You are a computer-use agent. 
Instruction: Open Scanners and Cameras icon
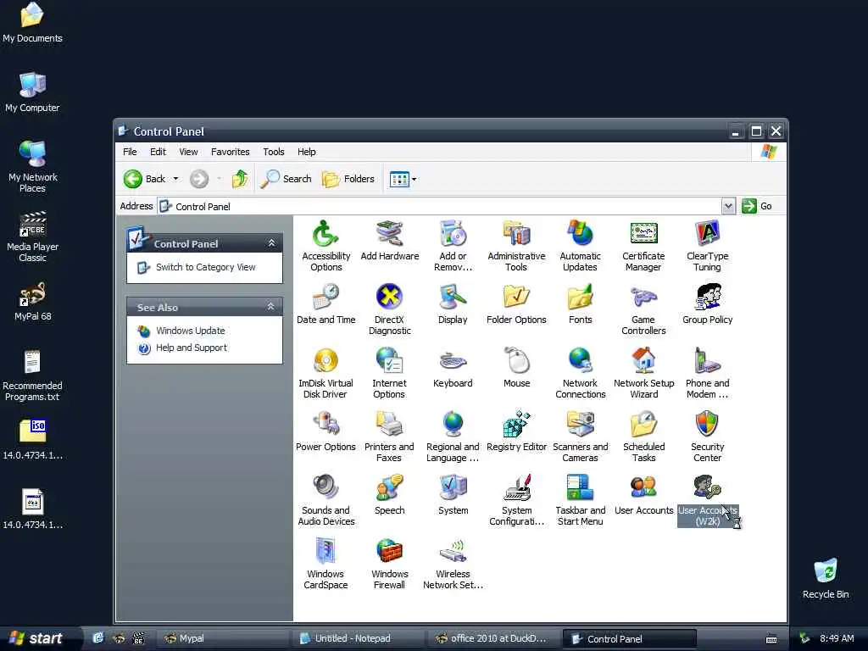point(580,437)
